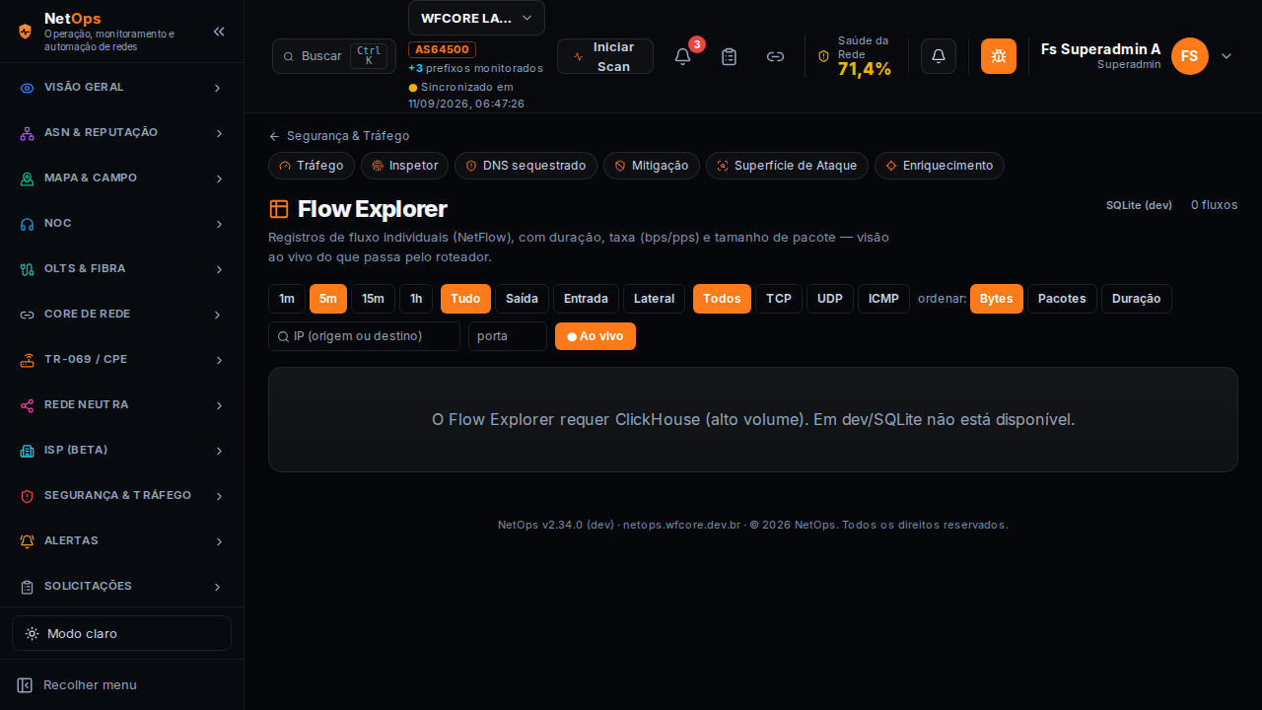
Task: Collapse sidebar with double-chevron icon
Action: [x=219, y=32]
